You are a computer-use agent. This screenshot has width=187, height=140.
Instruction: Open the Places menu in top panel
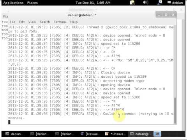point(32,3)
